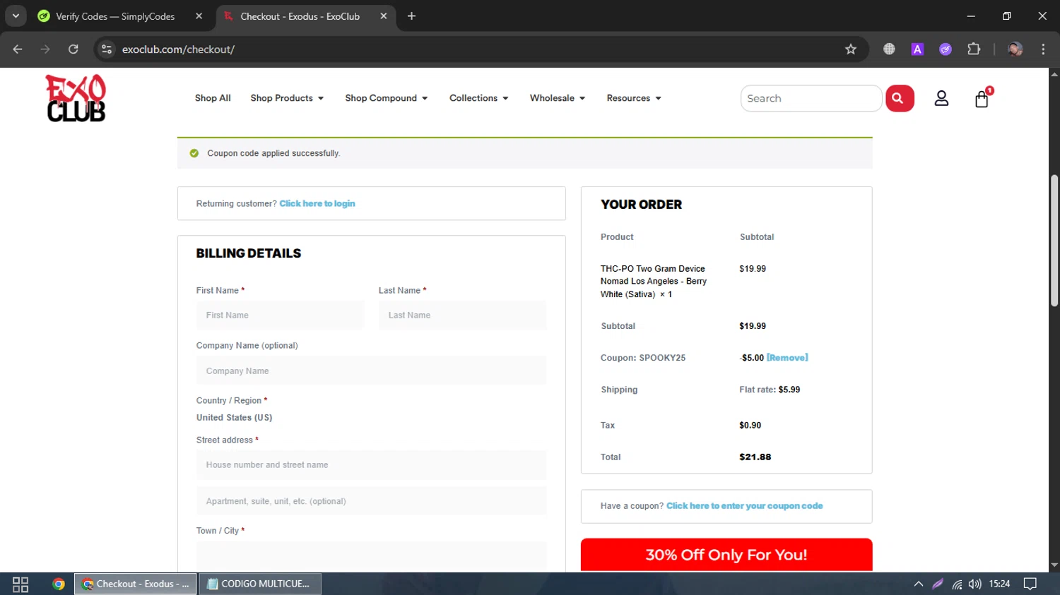Viewport: 1060px width, 595px height.
Task: Click the red search magnifier button
Action: point(900,98)
